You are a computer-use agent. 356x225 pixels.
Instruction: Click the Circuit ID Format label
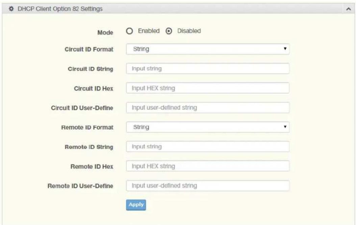tap(89, 50)
